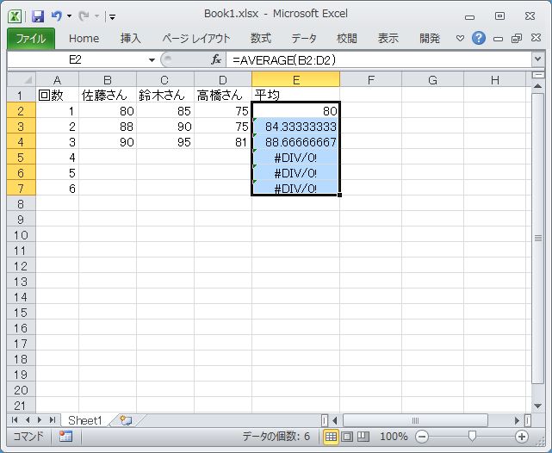Zoom out with minus button
This screenshot has width=552, height=453.
tap(422, 437)
